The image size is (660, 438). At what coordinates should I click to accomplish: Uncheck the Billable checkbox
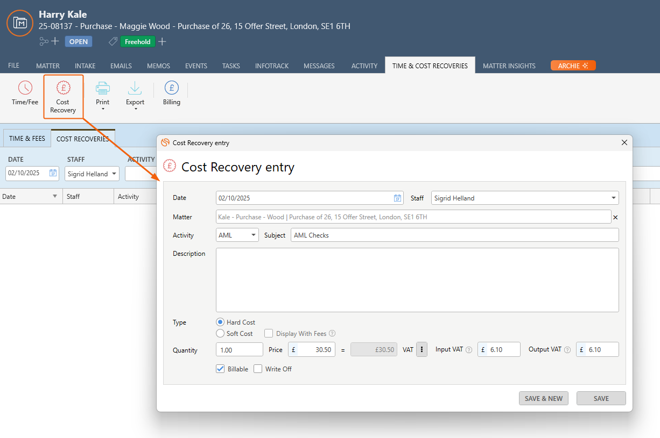pyautogui.click(x=220, y=369)
